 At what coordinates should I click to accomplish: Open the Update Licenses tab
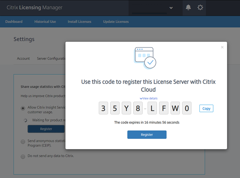(116, 22)
